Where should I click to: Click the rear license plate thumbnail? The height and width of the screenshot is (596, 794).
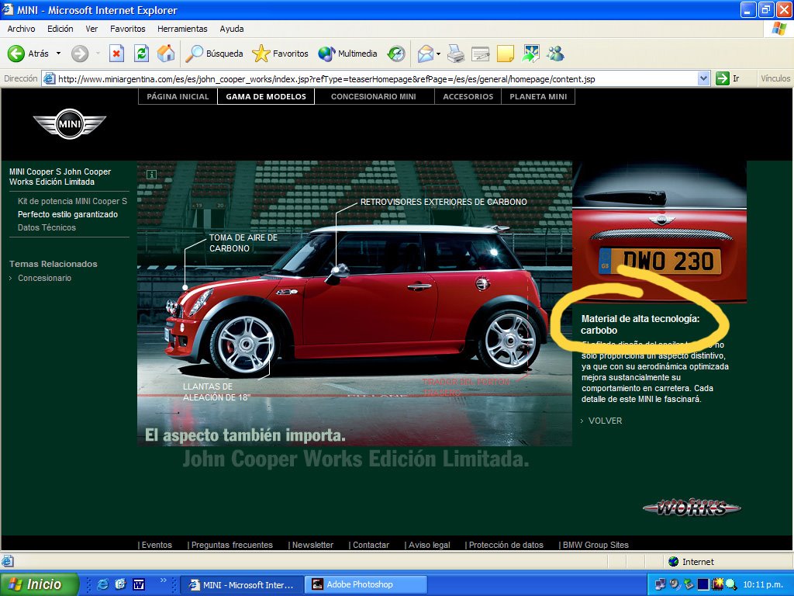click(x=659, y=232)
